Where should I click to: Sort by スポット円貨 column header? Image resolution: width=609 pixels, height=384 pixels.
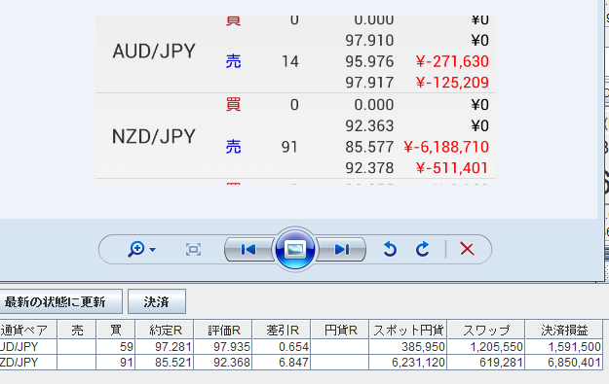408,330
